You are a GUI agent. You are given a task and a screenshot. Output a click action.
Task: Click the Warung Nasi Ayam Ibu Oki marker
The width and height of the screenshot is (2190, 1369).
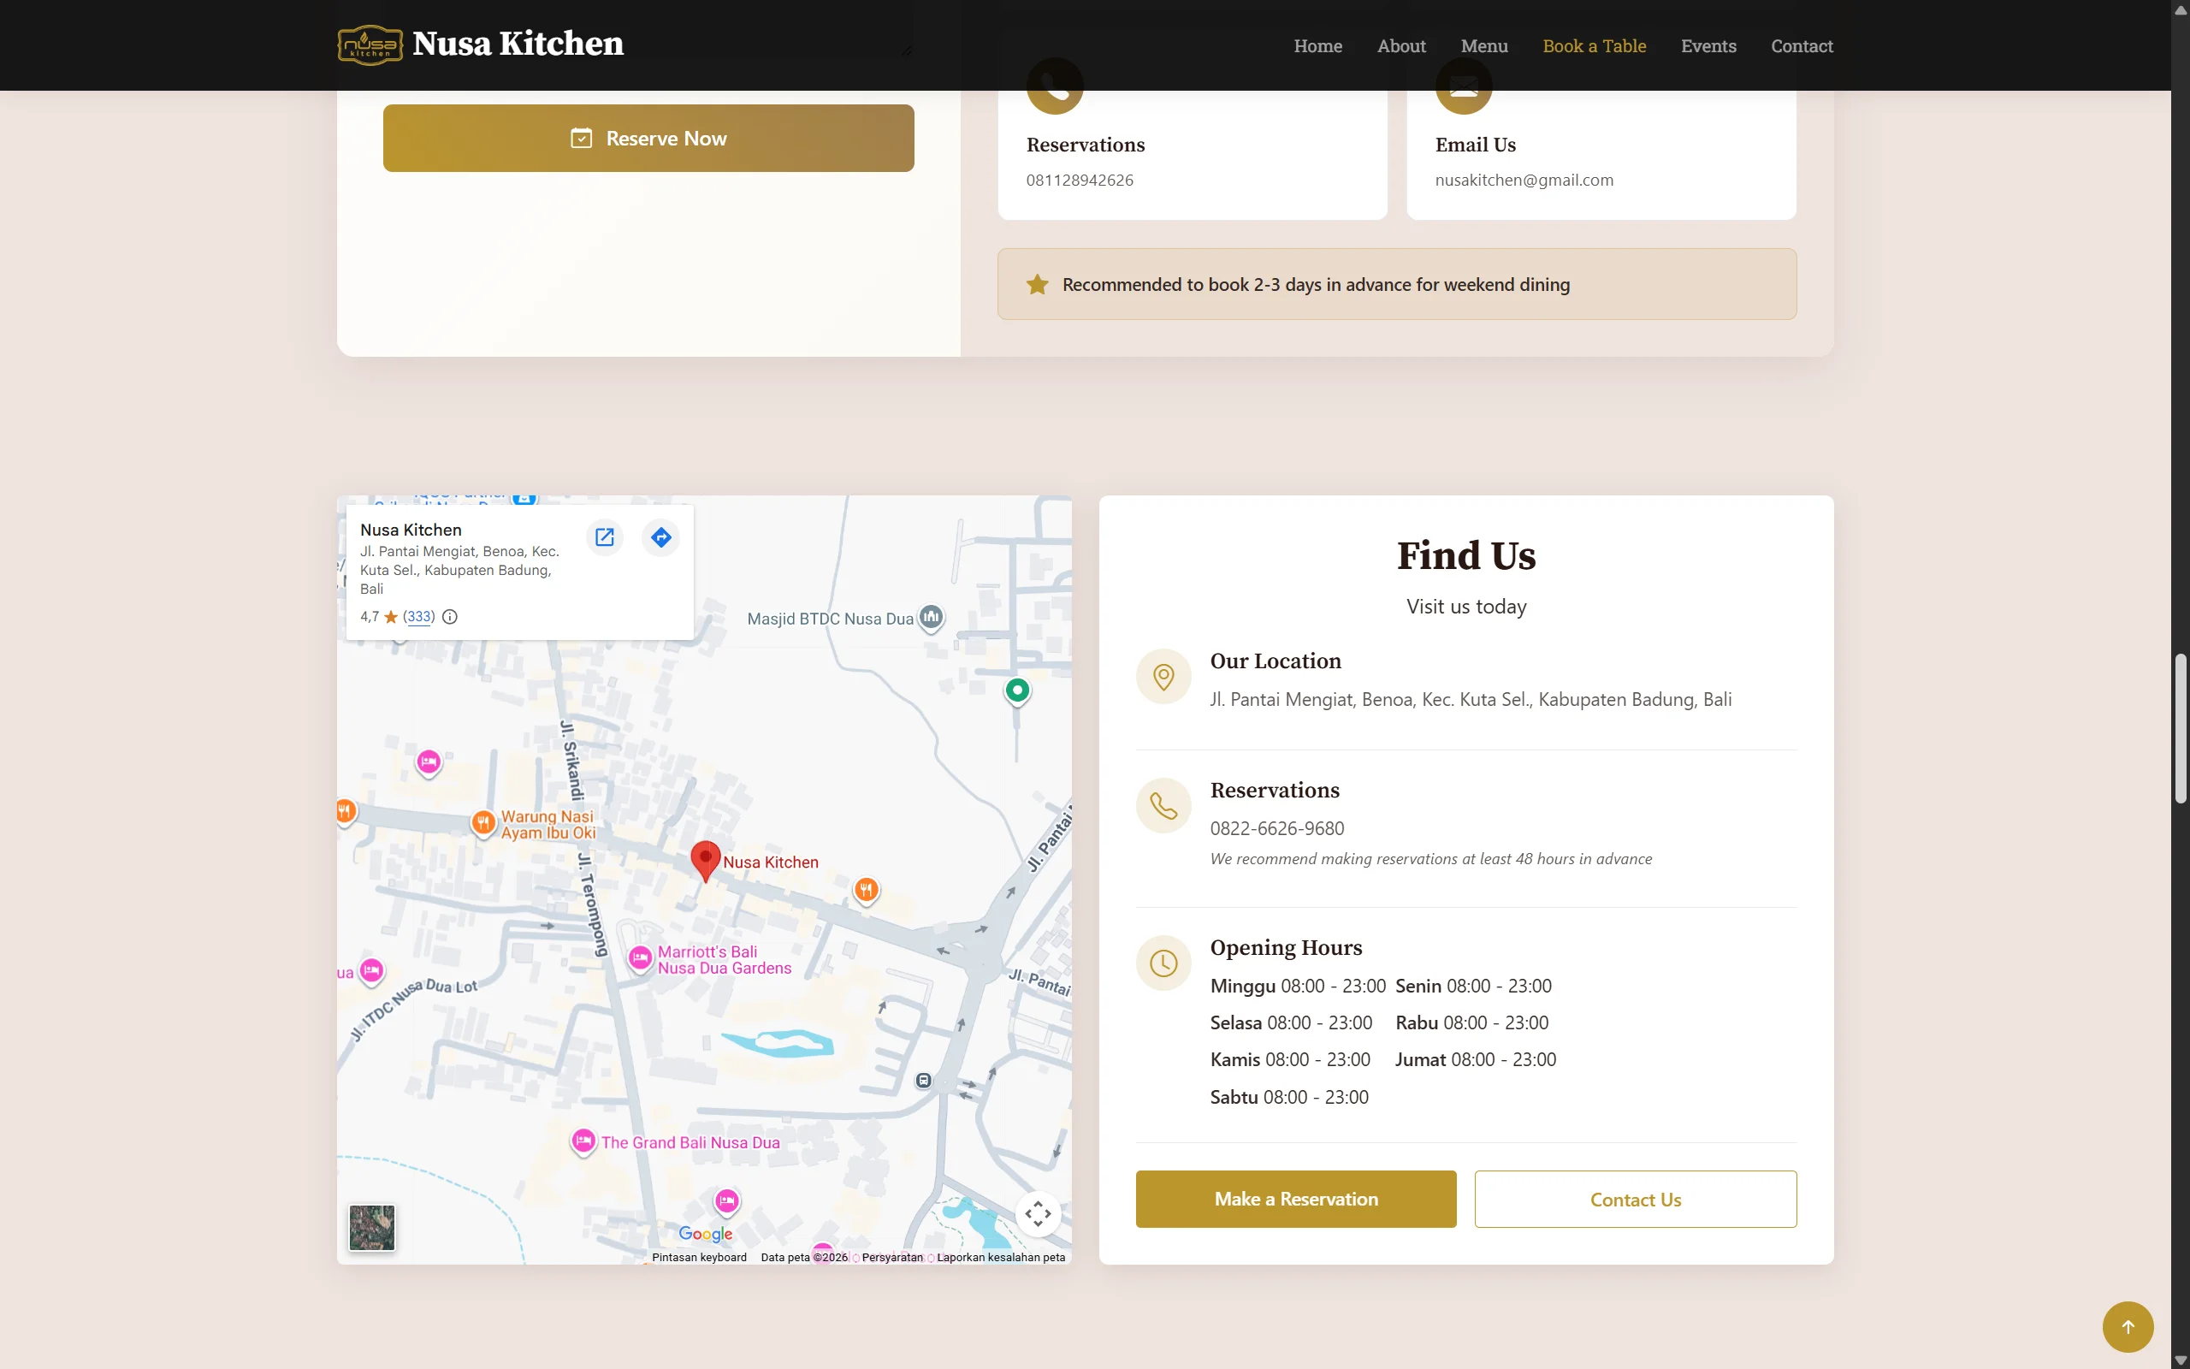(483, 822)
